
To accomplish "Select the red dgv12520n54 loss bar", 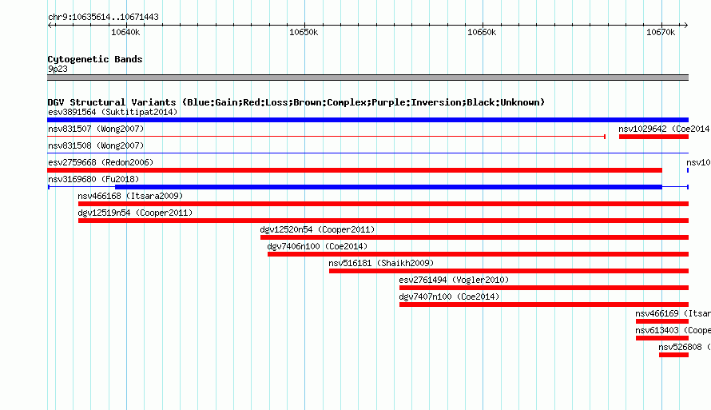I will click(x=475, y=237).
